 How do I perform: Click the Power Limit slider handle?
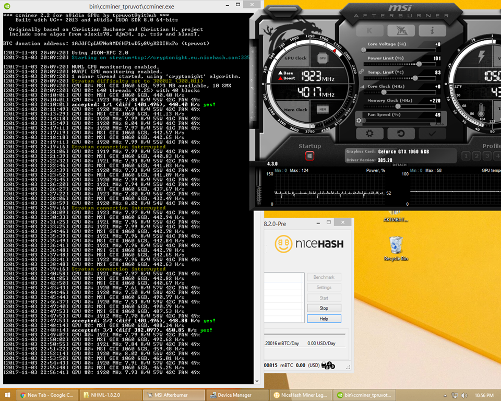click(x=419, y=64)
